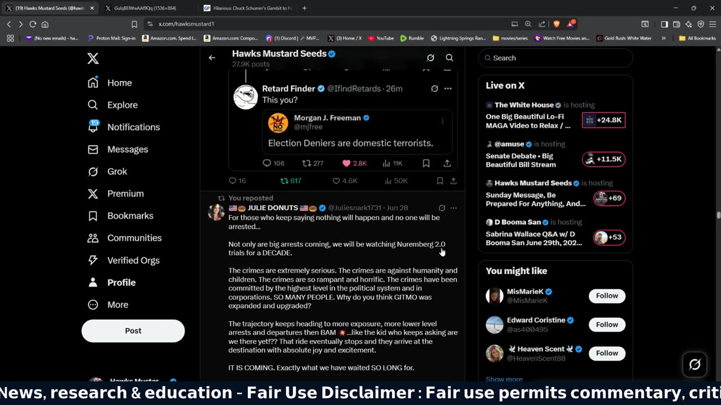Open the Rumble bookmark
This screenshot has height=405, width=721.
click(x=412, y=38)
